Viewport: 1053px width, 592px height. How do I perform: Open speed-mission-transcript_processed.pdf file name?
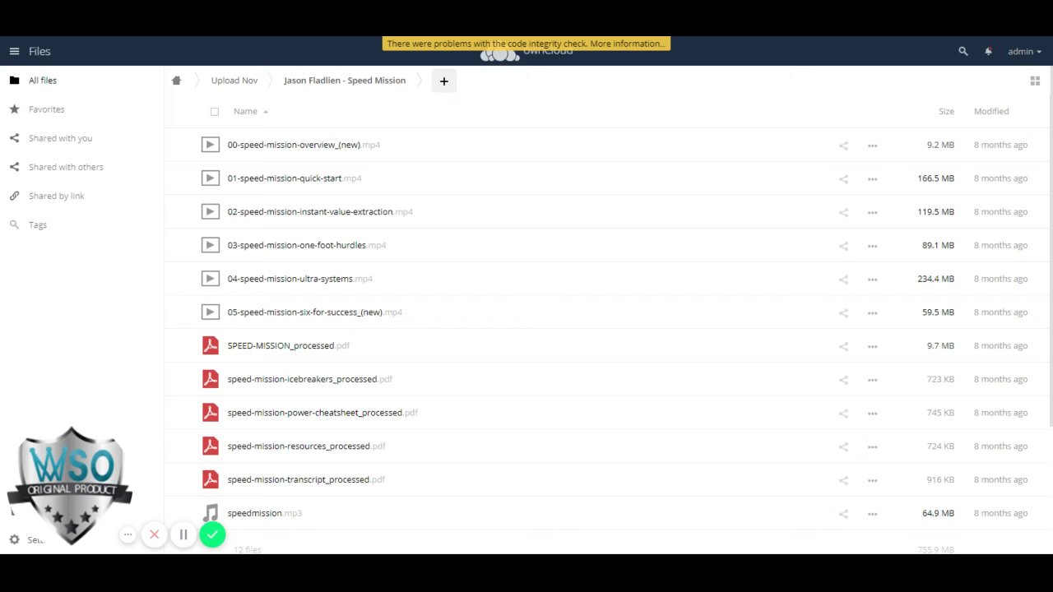[x=306, y=479]
